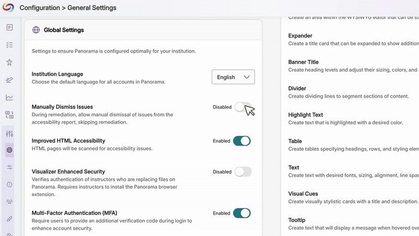Viewport: 419px width, 236px height.
Task: Open the brain alert sidebar icon
Action: (9, 185)
